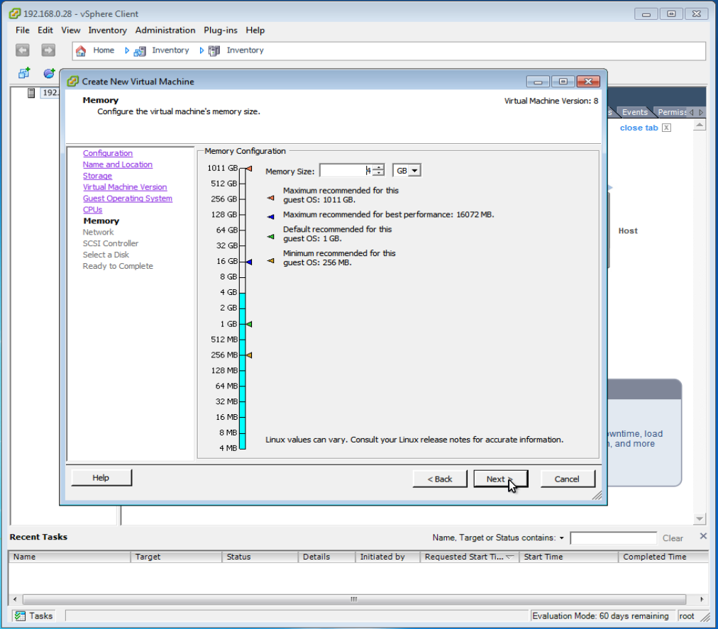The width and height of the screenshot is (718, 629).
Task: Click Clear beside the task filter box
Action: click(x=673, y=538)
